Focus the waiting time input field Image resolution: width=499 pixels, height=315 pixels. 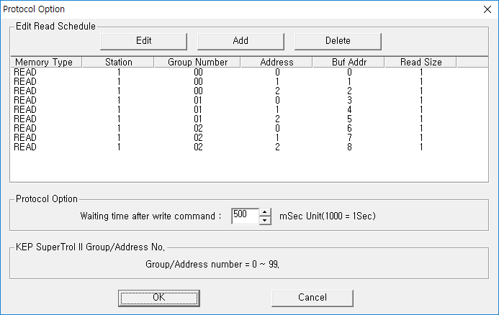[245, 215]
